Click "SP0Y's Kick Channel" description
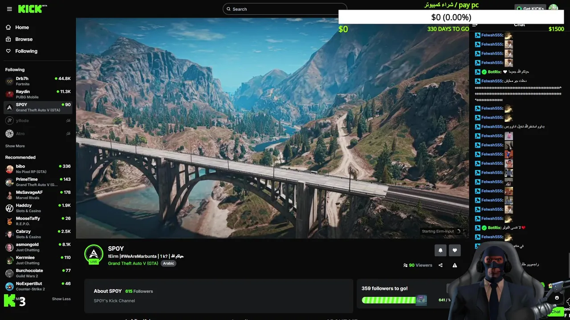 pyautogui.click(x=114, y=301)
